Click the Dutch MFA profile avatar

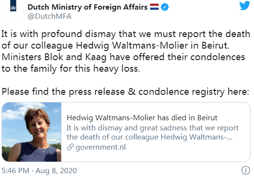tap(13, 12)
